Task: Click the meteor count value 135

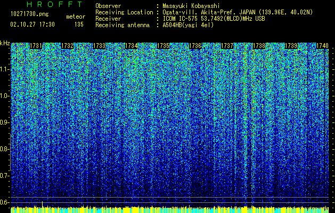Action: coord(79,24)
